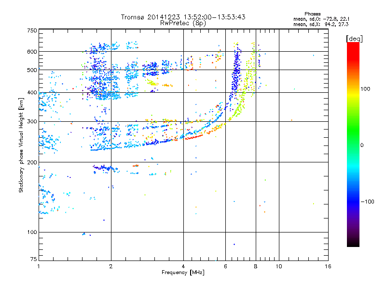Click the y-axis '100' tick label
The image size is (386, 290).
(x=32, y=232)
